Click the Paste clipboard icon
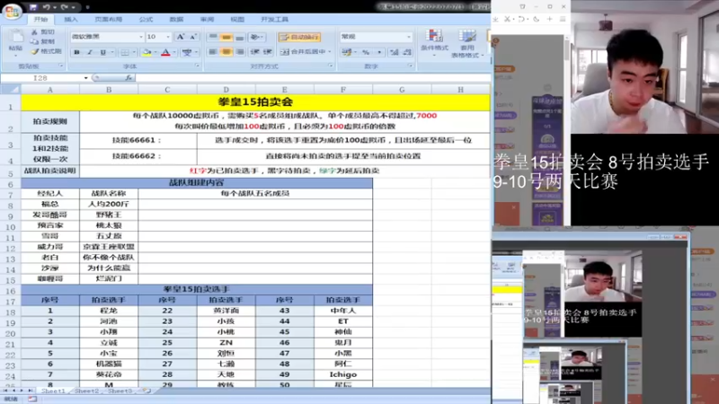Screen dimensions: 719x404 coord(15,37)
